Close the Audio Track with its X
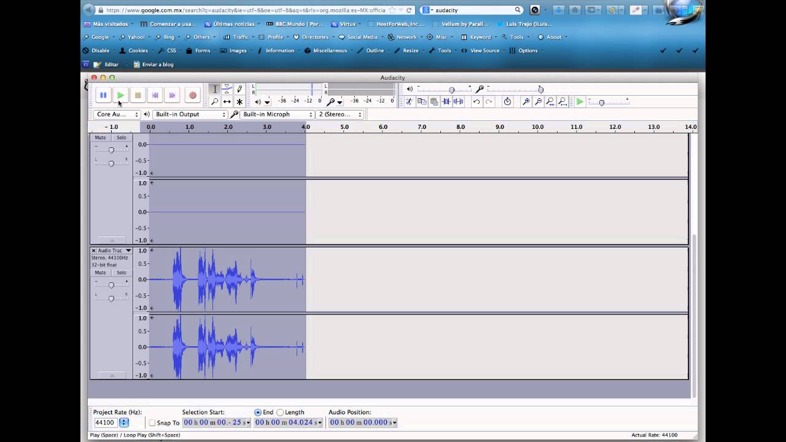Viewport: 786px width, 442px height. (x=93, y=250)
